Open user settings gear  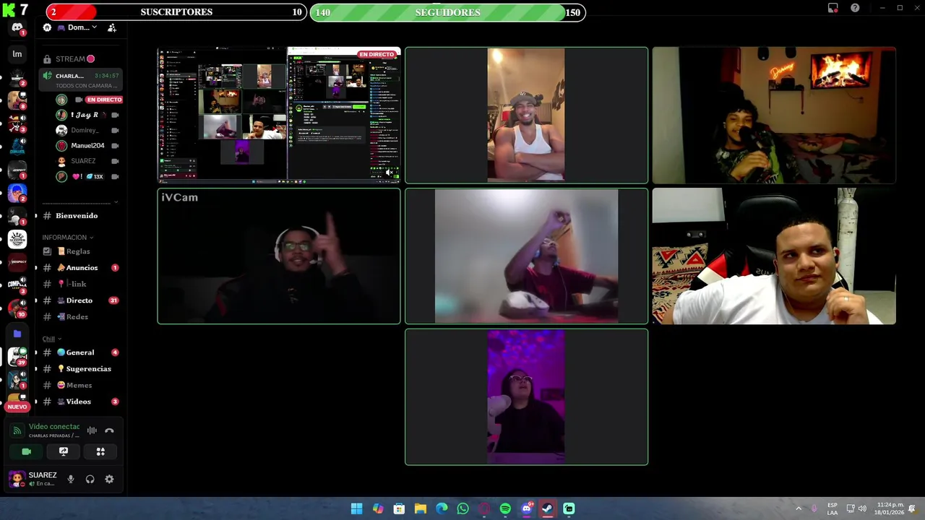[x=109, y=479]
